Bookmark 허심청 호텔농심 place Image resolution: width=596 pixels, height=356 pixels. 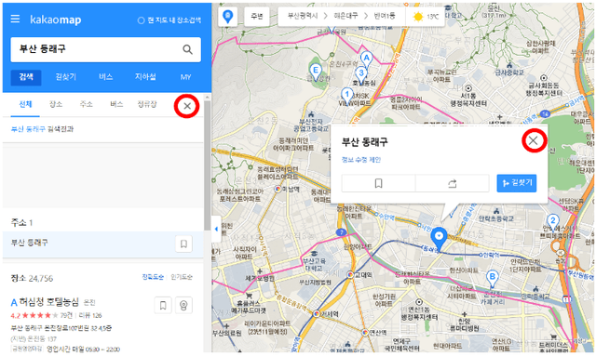point(163,305)
